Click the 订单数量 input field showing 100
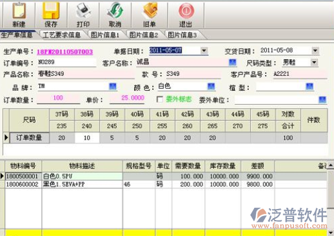 click(x=58, y=98)
